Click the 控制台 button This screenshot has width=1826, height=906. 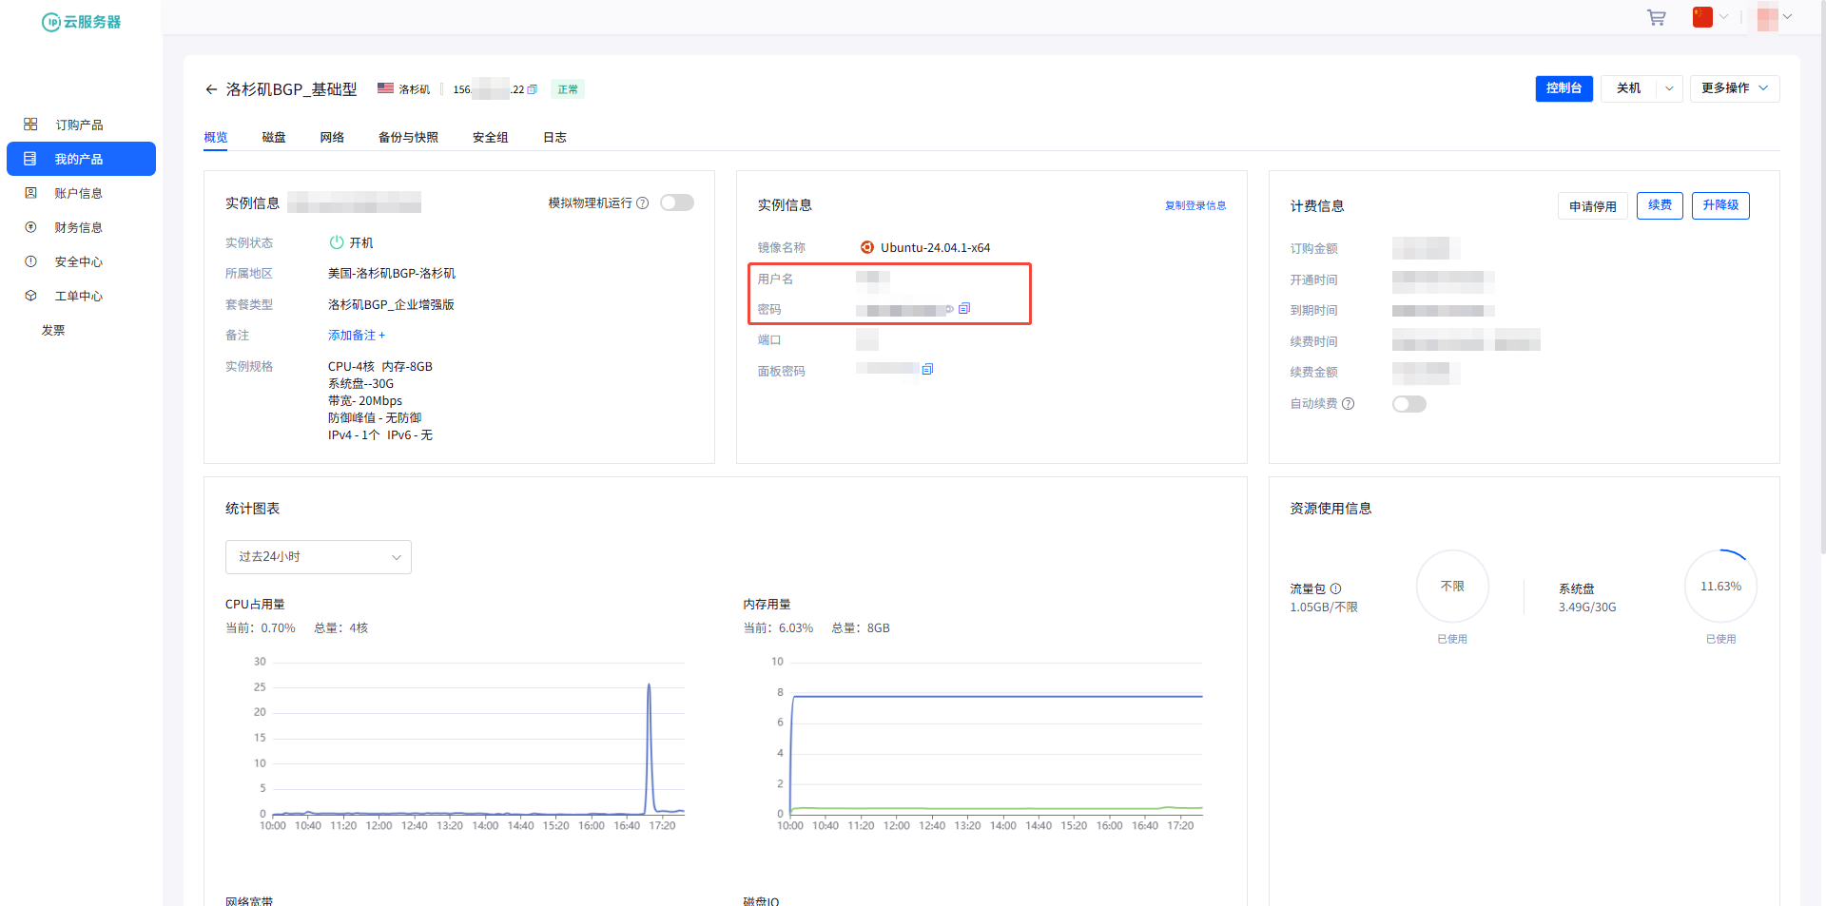point(1564,88)
